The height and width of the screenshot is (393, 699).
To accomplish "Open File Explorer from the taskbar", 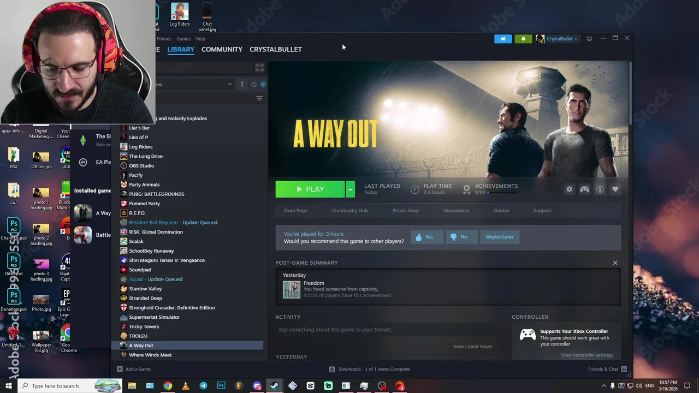I will (132, 386).
